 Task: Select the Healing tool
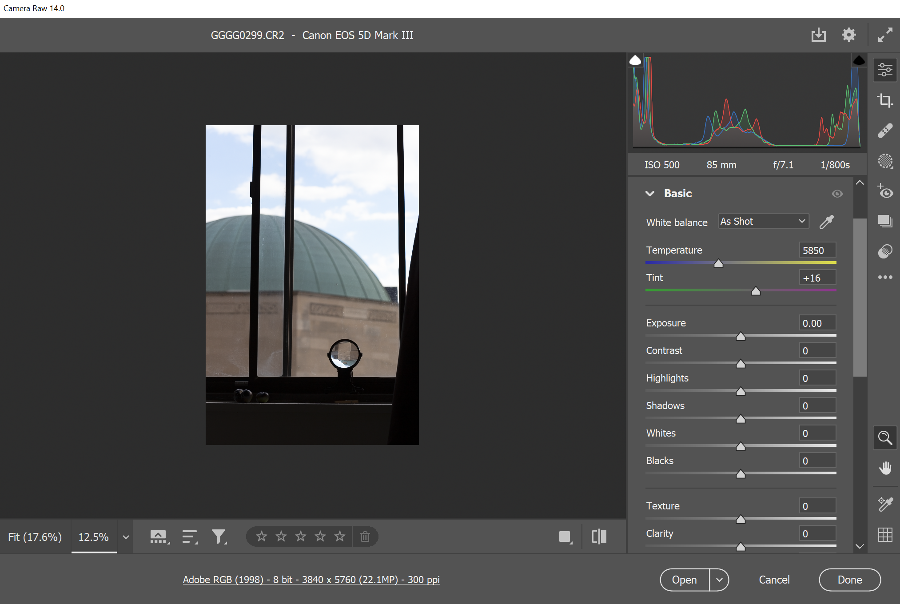885,130
